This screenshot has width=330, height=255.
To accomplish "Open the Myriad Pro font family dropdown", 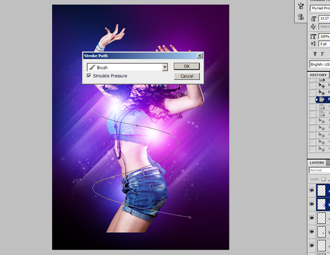I will [x=320, y=8].
